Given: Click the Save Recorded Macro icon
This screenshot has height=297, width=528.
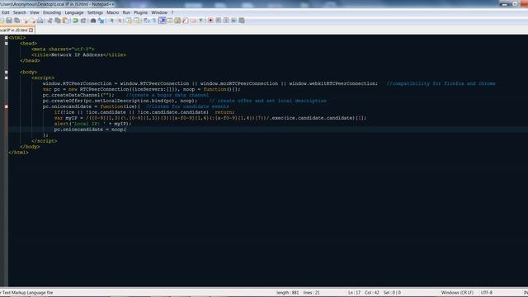Looking at the screenshot, I should pos(242,21).
